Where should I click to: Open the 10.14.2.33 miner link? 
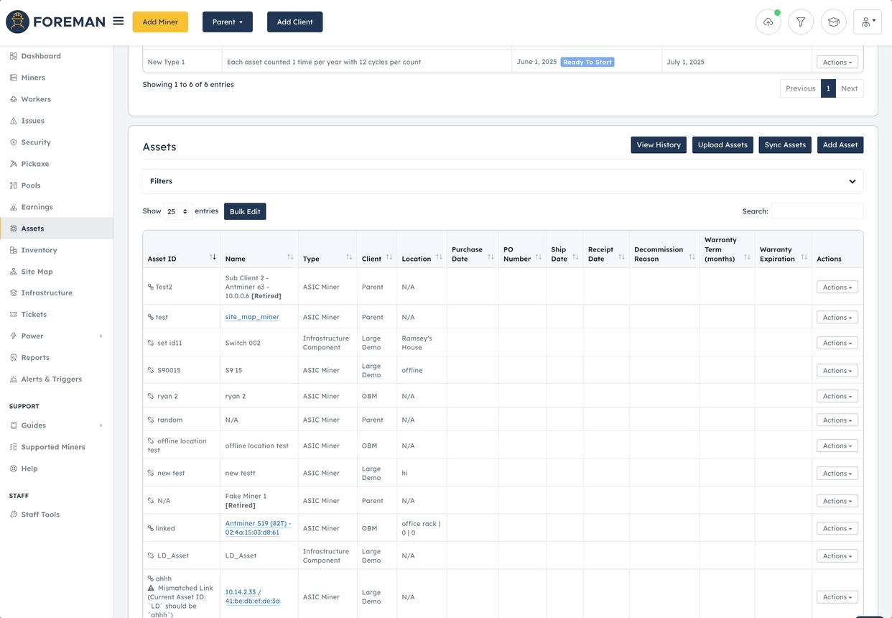click(x=253, y=596)
